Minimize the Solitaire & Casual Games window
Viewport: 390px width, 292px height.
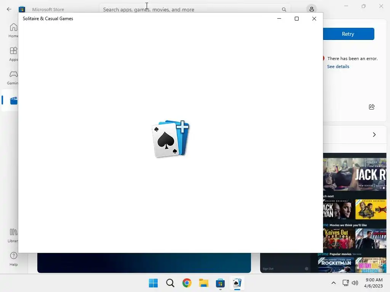pos(279,19)
